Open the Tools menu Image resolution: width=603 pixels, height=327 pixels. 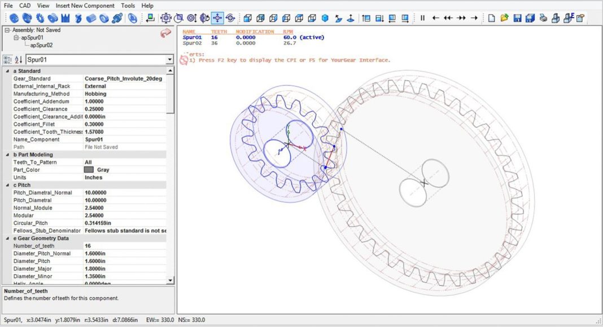point(128,6)
